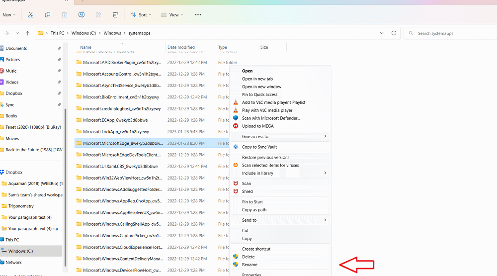This screenshot has width=497, height=276.
Task: Select Windows (C:) in the sidebar
Action: tap(20, 251)
